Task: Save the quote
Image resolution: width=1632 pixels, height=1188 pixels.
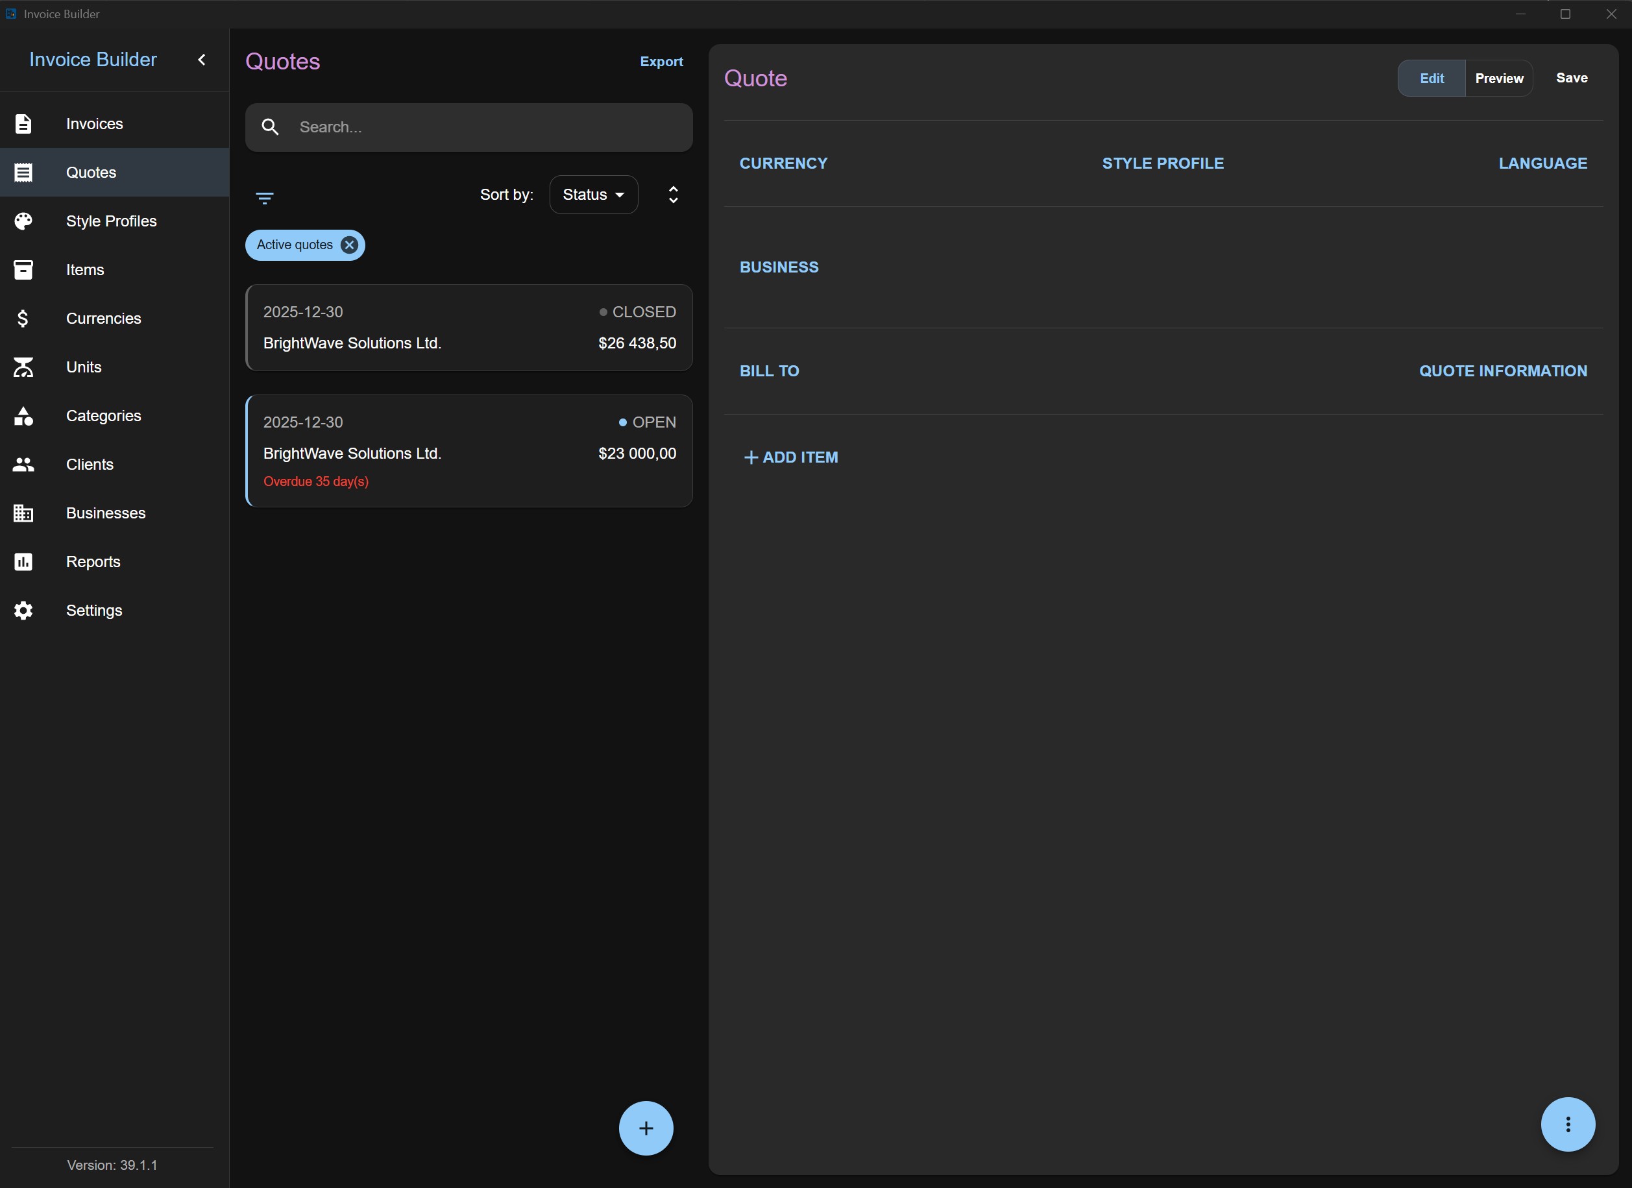Action: (1572, 78)
